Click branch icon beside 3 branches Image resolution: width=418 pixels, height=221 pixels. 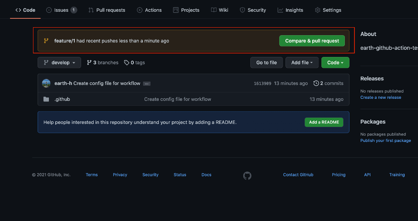pos(89,62)
